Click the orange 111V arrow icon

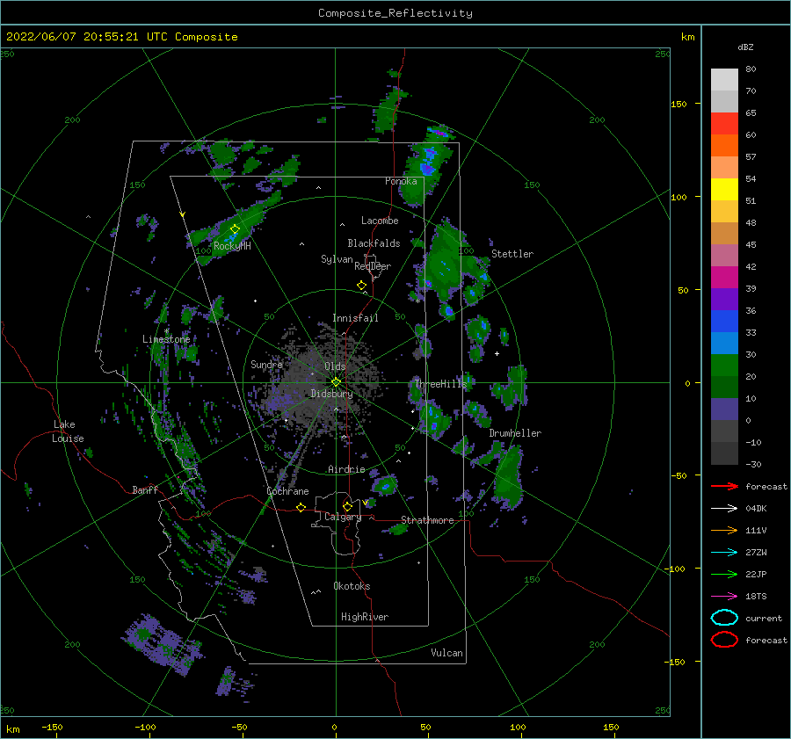(724, 530)
